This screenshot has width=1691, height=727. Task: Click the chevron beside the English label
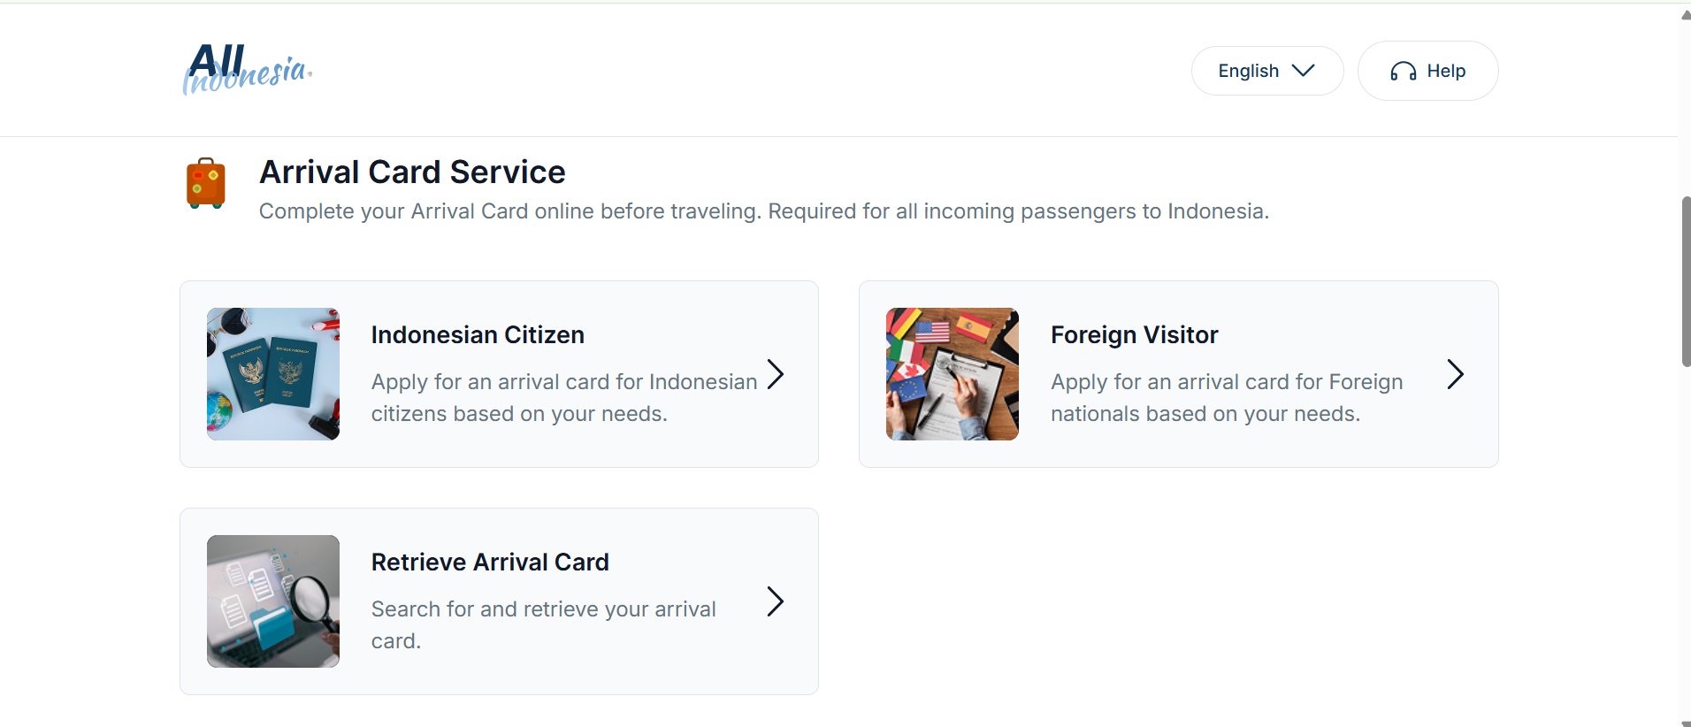[x=1305, y=71]
